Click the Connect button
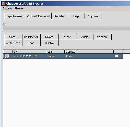130x127 pixels. [102, 37]
